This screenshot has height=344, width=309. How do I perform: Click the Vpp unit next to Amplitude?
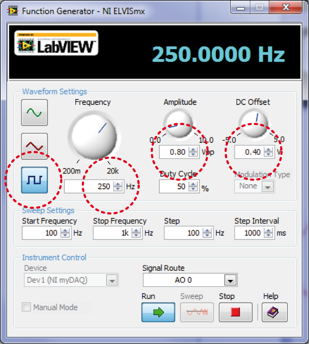(208, 152)
